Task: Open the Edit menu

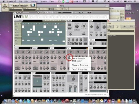Action: (26, 1)
